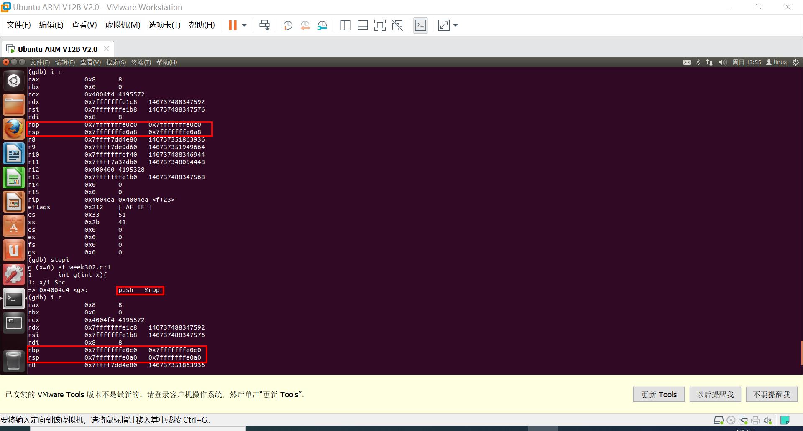
Task: Open the sound volume indicator in Ubuntu panel
Action: point(722,62)
